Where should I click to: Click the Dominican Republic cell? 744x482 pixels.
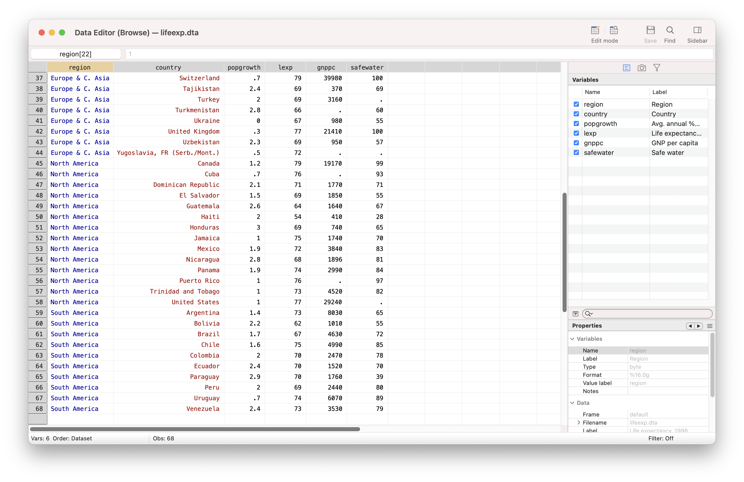click(x=168, y=185)
